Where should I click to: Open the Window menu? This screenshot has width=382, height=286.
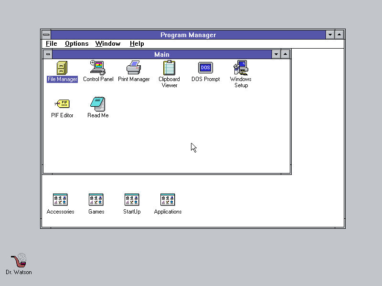[x=107, y=43]
